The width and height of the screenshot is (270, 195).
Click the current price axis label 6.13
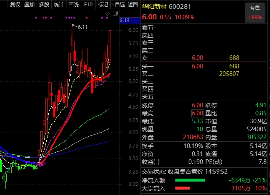(130, 21)
